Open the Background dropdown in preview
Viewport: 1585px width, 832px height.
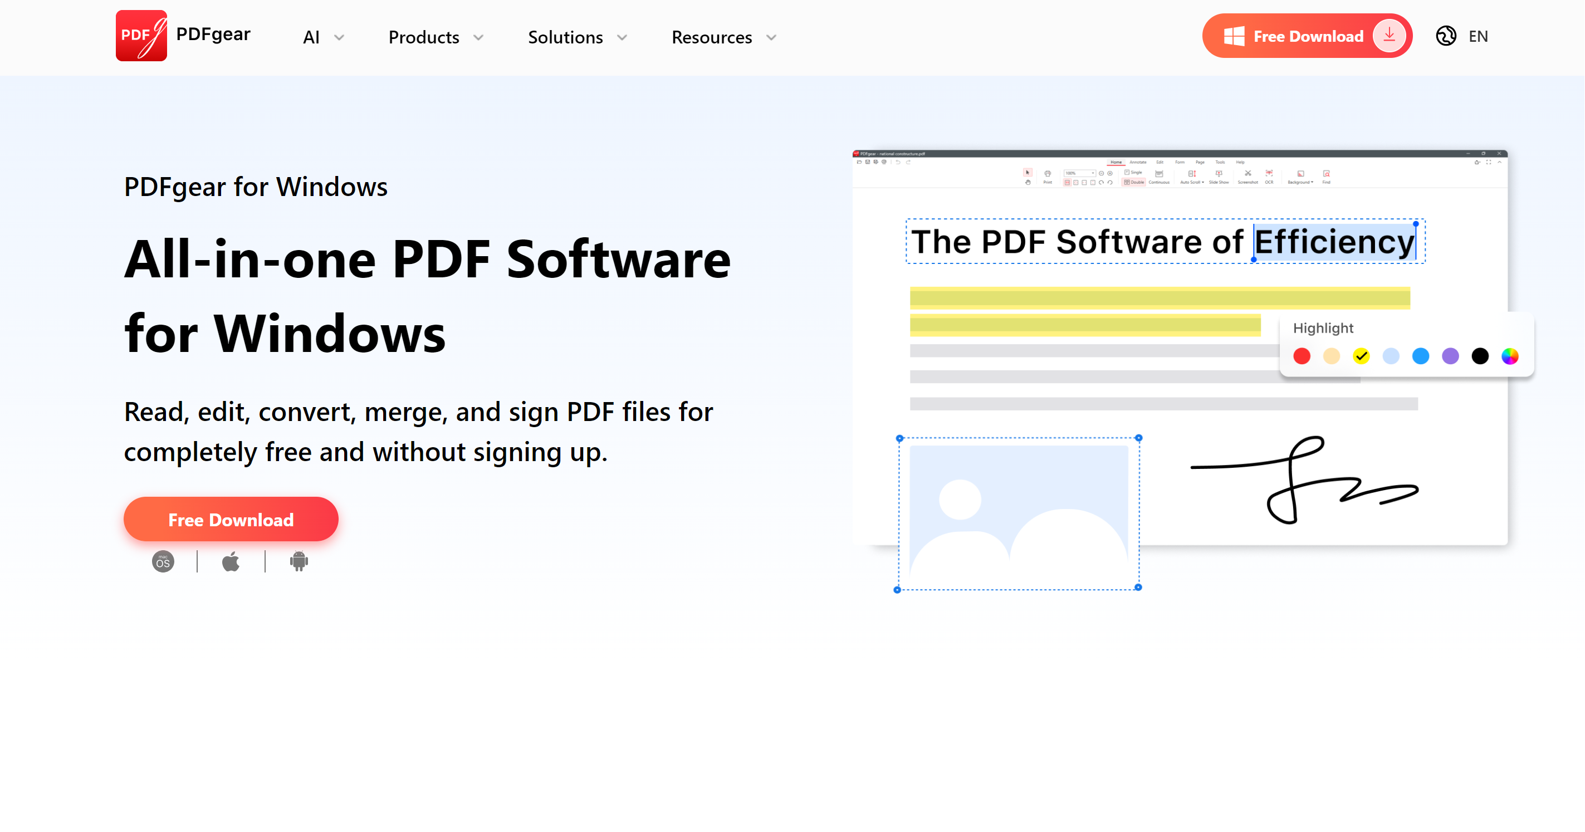click(1301, 177)
